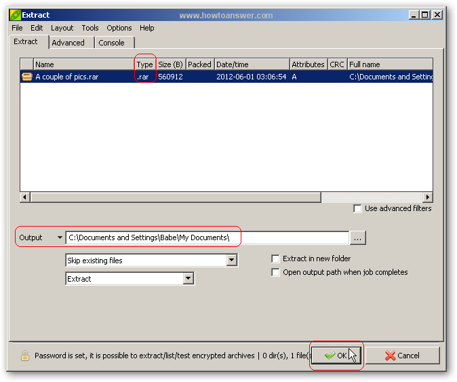The height and width of the screenshot is (382, 457).
Task: Minimize the Extract window
Action: 414,15
